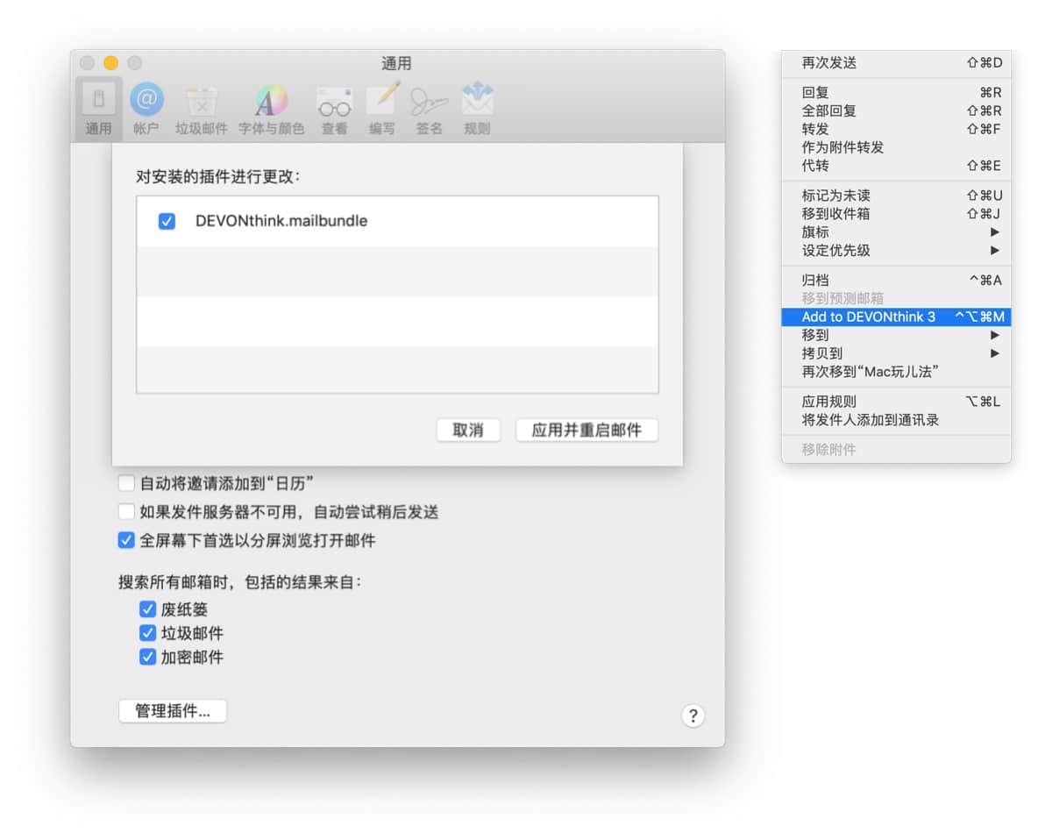Enable 自动将邀请添加到"日历" checkbox
The width and height of the screenshot is (1038, 840).
125,483
